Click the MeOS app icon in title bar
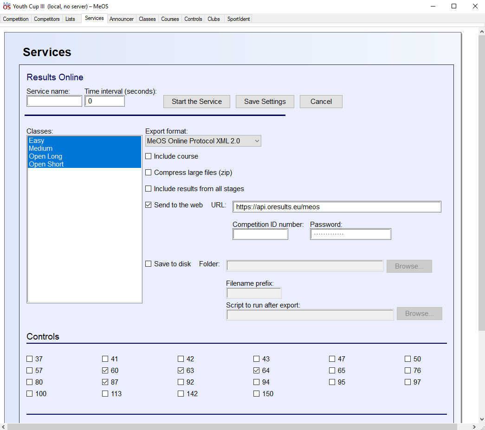This screenshot has width=485, height=430. coord(6,6)
